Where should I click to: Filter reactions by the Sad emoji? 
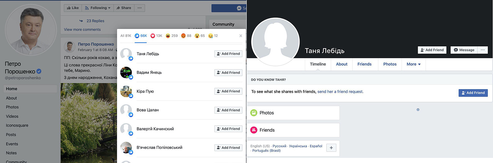[x=213, y=36]
